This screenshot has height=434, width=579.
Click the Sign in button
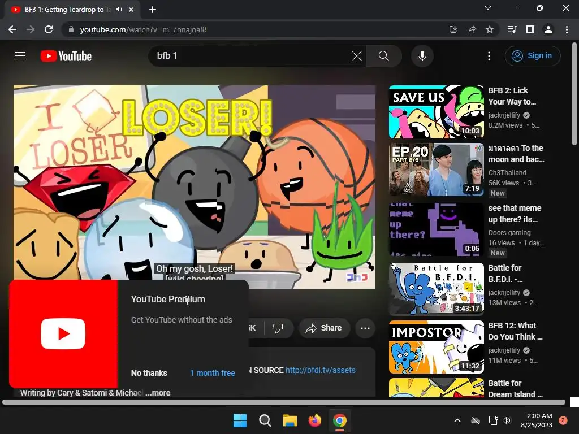point(533,56)
